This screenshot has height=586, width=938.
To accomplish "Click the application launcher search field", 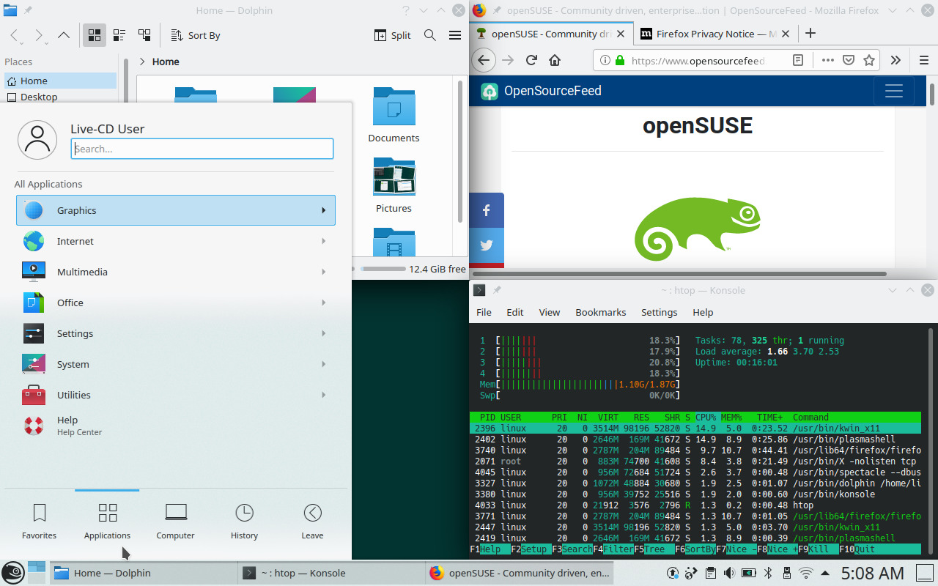I will point(202,149).
